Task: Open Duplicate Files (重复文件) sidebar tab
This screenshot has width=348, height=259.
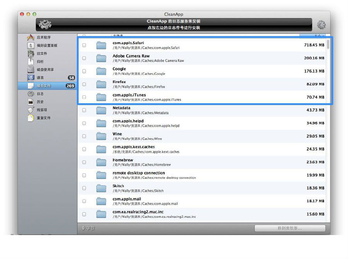Action: pos(43,118)
